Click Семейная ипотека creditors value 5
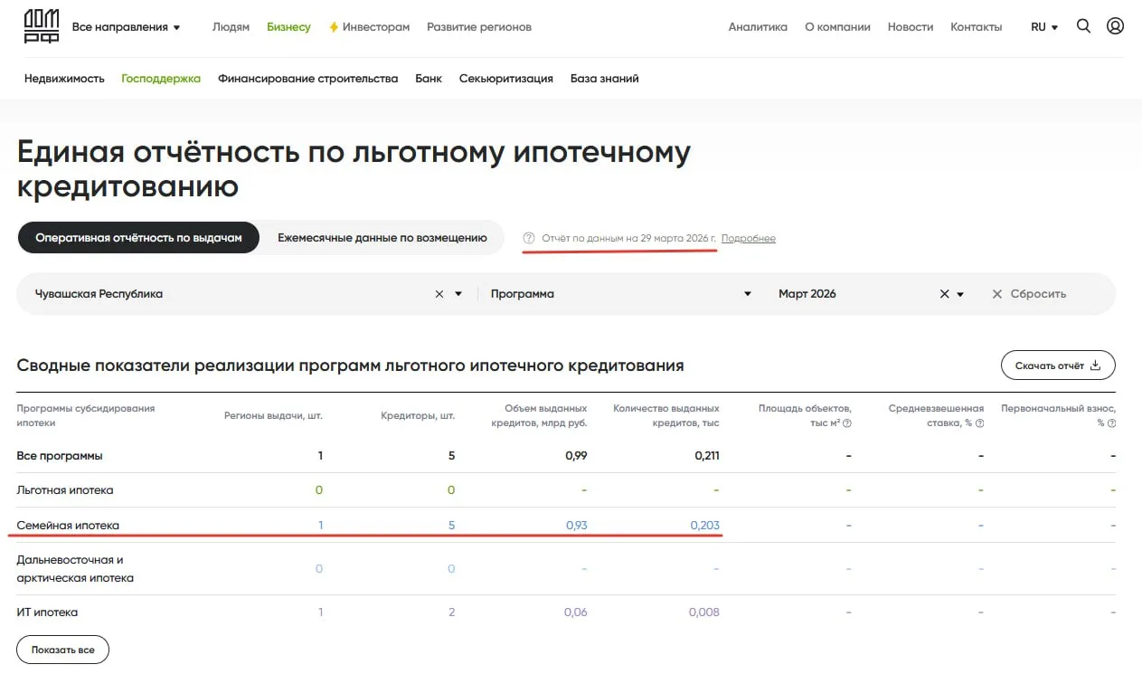 (x=452, y=525)
